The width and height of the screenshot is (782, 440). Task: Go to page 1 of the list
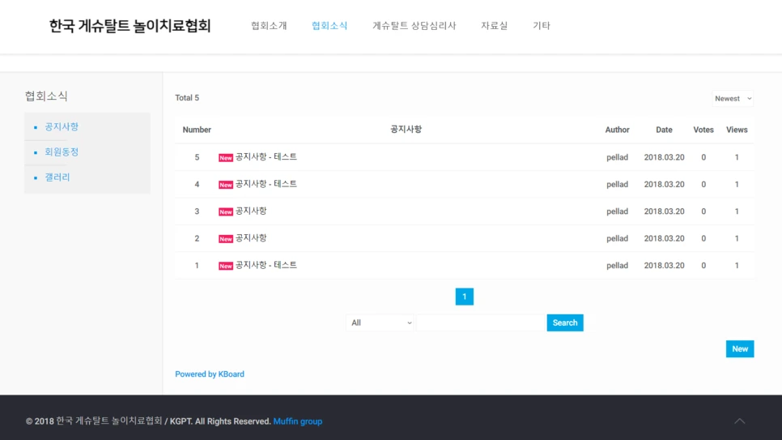[465, 297]
